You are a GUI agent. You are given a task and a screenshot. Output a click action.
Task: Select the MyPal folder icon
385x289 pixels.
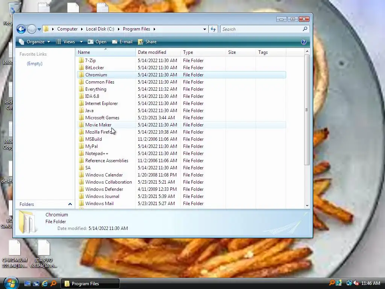pyautogui.click(x=81, y=146)
